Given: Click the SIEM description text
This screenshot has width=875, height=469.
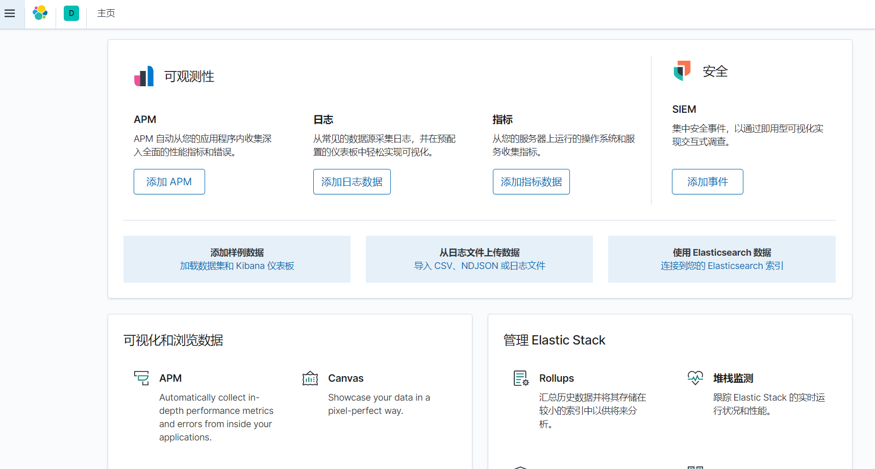Looking at the screenshot, I should (747, 135).
